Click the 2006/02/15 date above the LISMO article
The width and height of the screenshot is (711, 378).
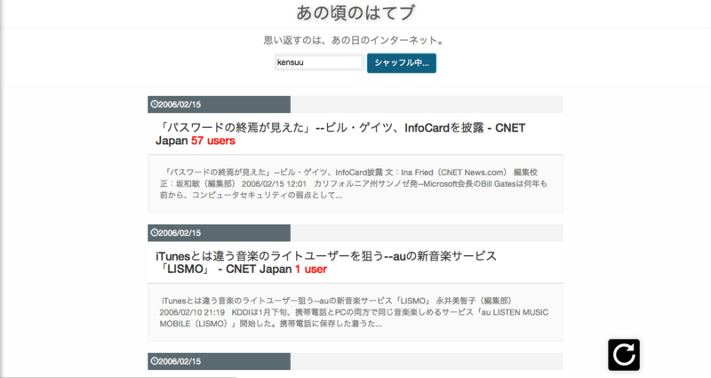pyautogui.click(x=180, y=233)
